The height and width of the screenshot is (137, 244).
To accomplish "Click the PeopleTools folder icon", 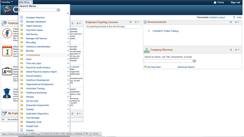I will pyautogui.click(x=22, y=126).
